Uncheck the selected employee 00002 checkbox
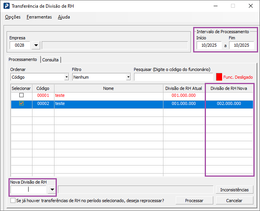This screenshot has width=260, height=211. click(x=21, y=103)
